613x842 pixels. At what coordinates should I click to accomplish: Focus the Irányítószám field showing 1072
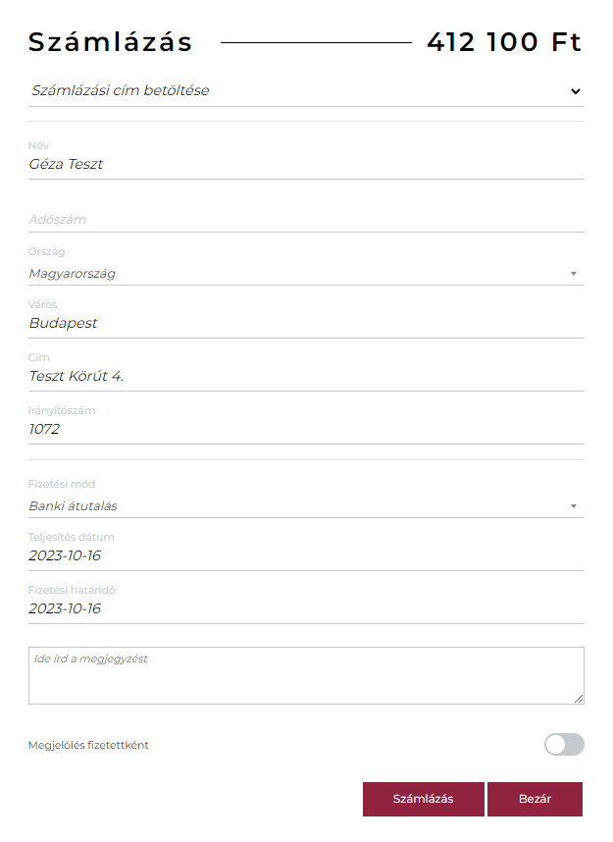[304, 429]
